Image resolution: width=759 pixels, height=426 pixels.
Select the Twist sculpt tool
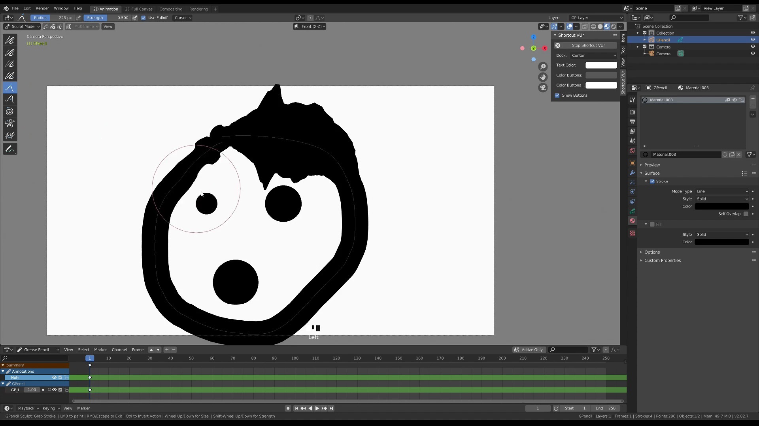[x=9, y=111]
